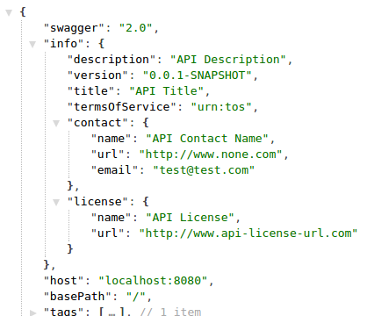Viewport: 367px width, 316px height.
Task: Click the "test@test.com" email value
Action: [204, 170]
